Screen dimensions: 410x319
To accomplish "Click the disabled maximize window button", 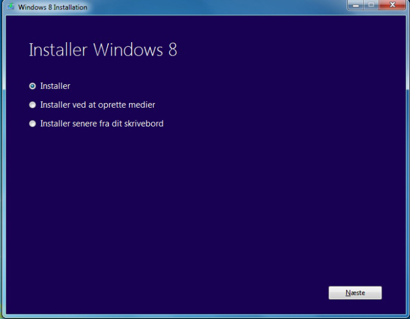I will [371, 5].
